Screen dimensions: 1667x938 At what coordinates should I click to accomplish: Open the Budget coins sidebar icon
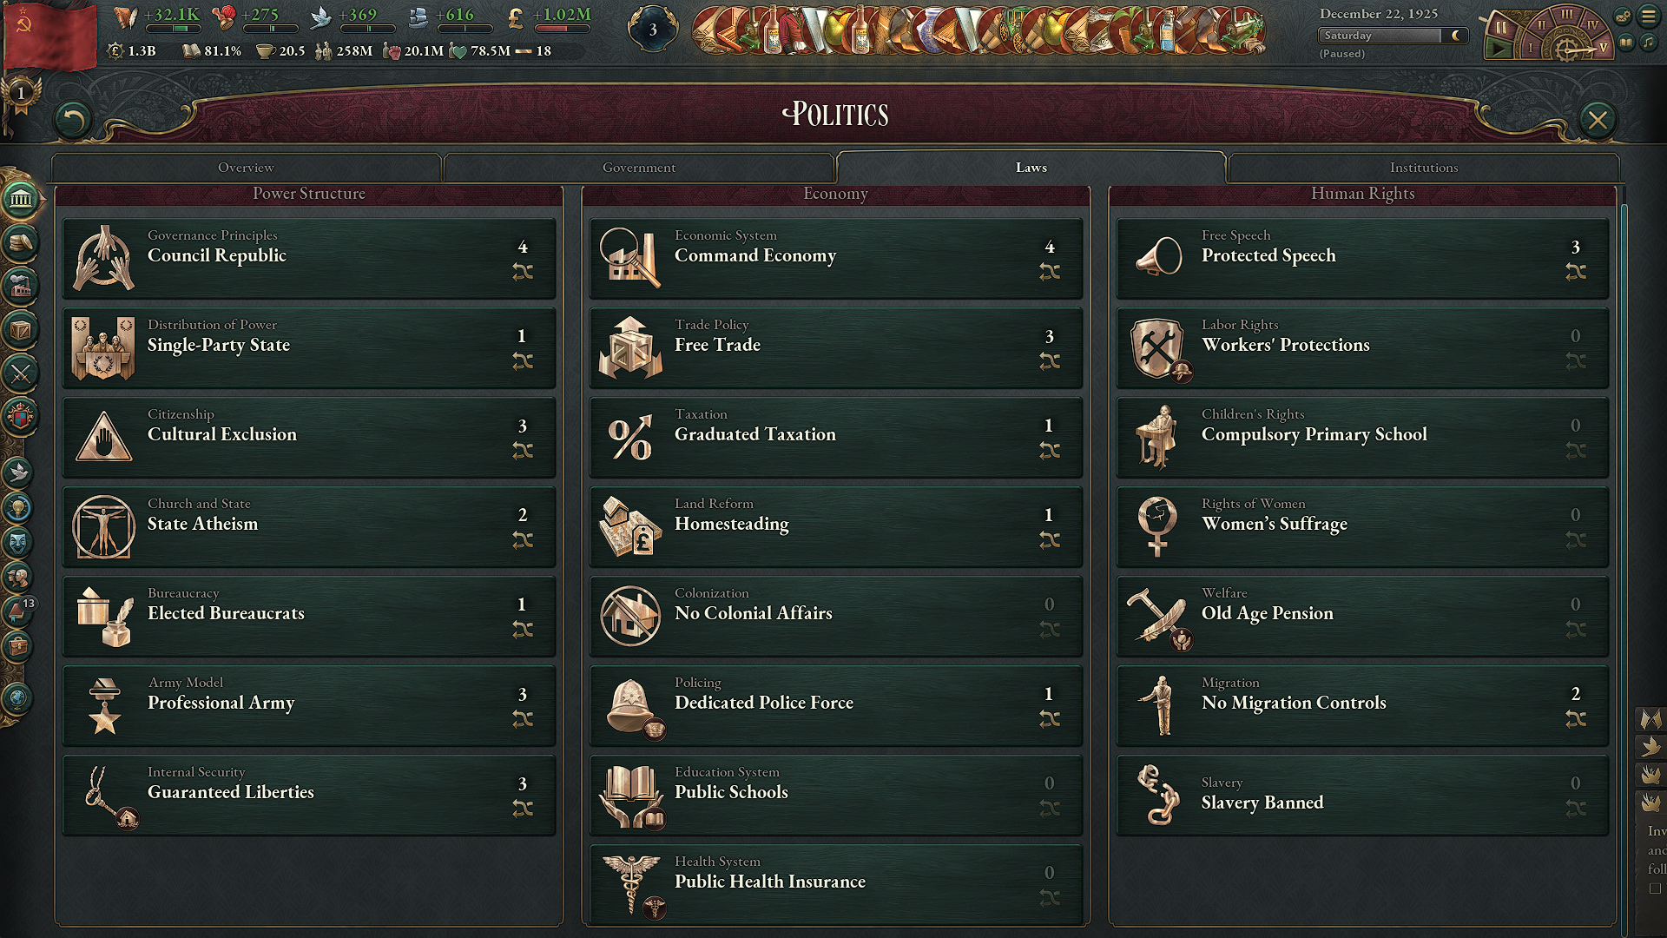pos(21,242)
